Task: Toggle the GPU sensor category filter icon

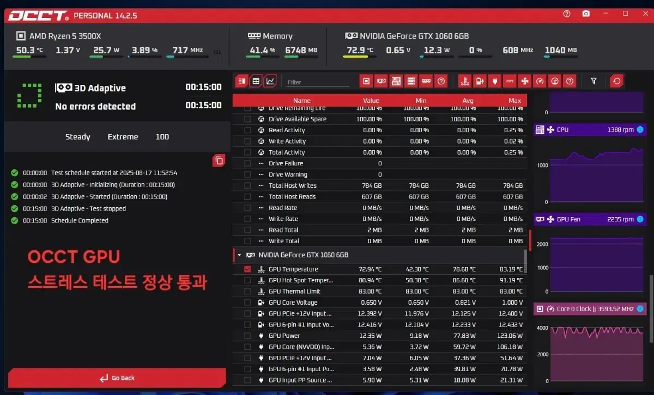Action: tap(381, 81)
